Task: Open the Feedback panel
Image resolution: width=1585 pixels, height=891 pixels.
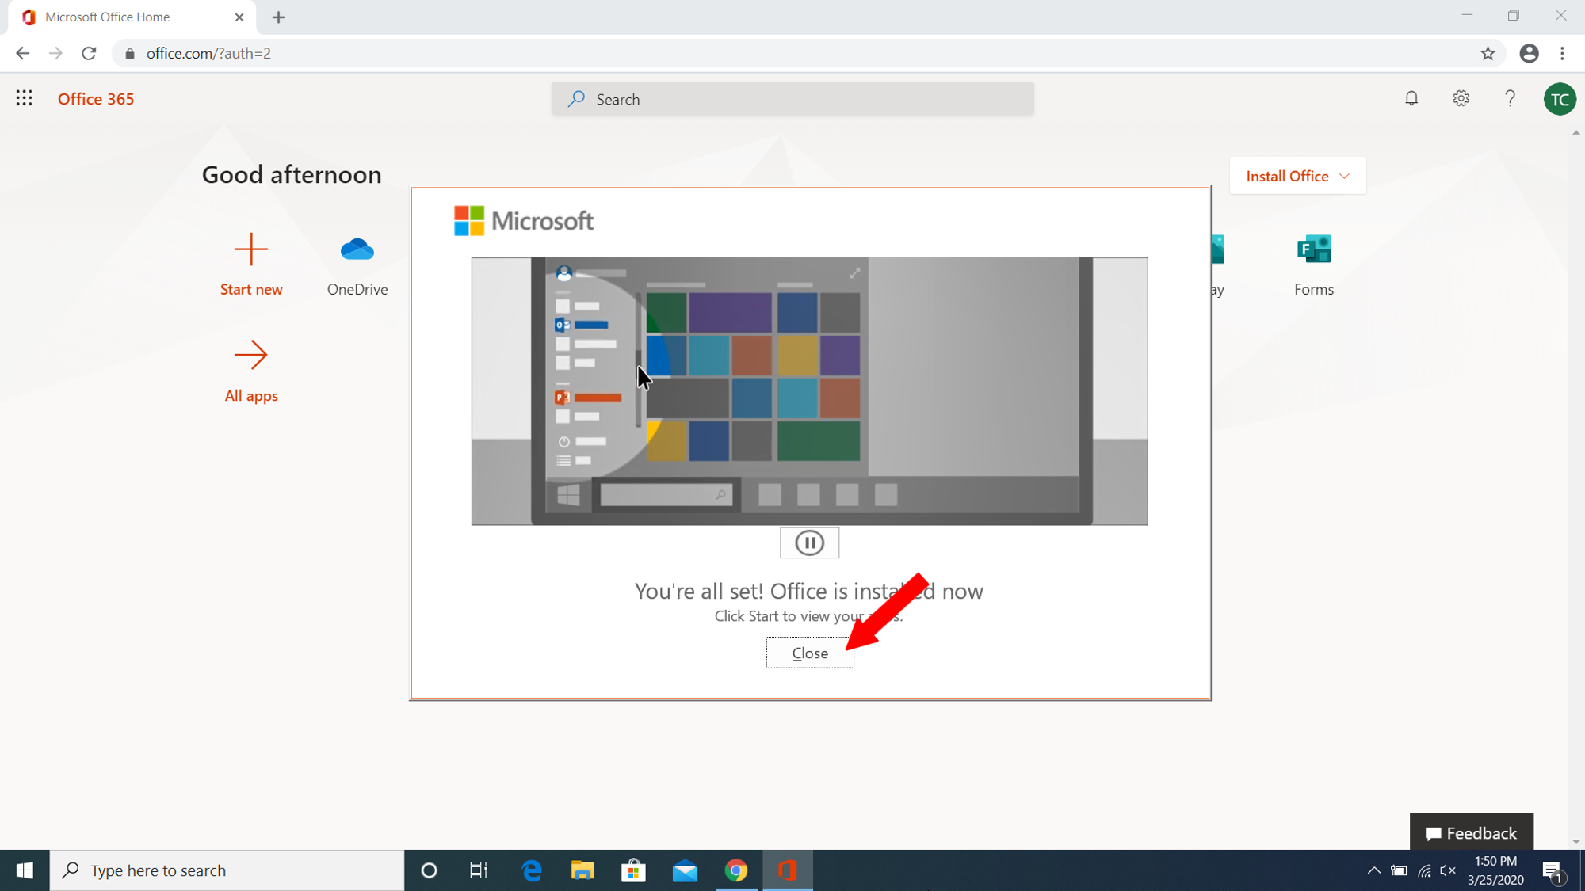Action: click(x=1471, y=832)
